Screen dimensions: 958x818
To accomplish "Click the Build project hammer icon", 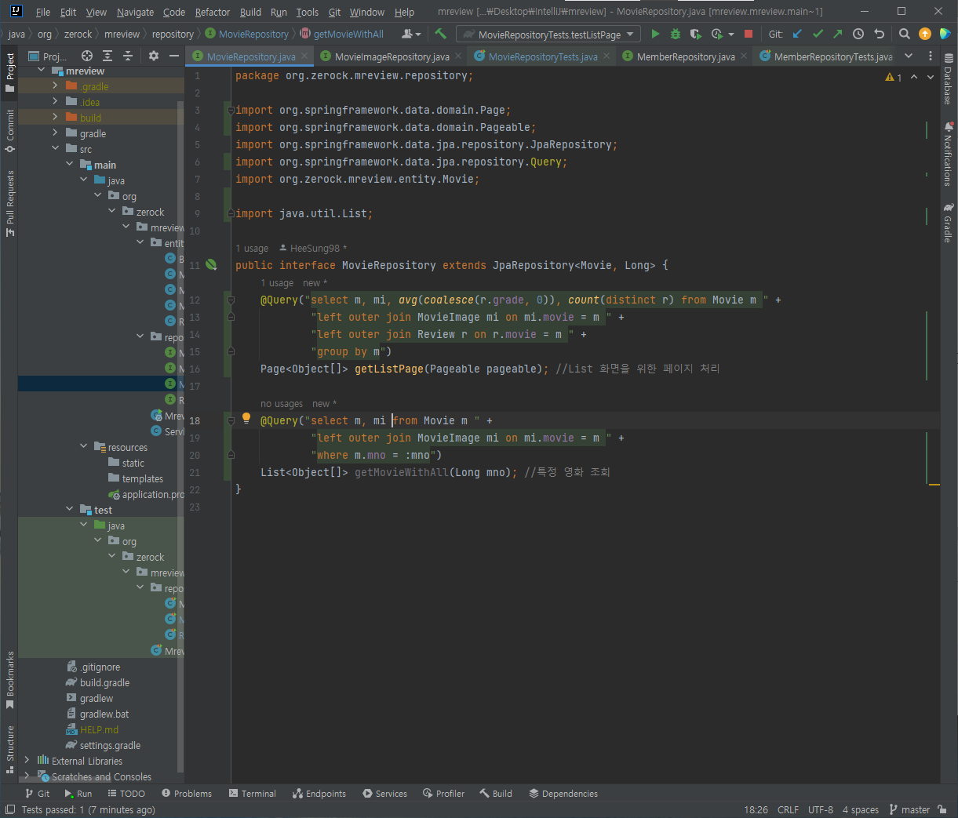I will click(x=440, y=34).
